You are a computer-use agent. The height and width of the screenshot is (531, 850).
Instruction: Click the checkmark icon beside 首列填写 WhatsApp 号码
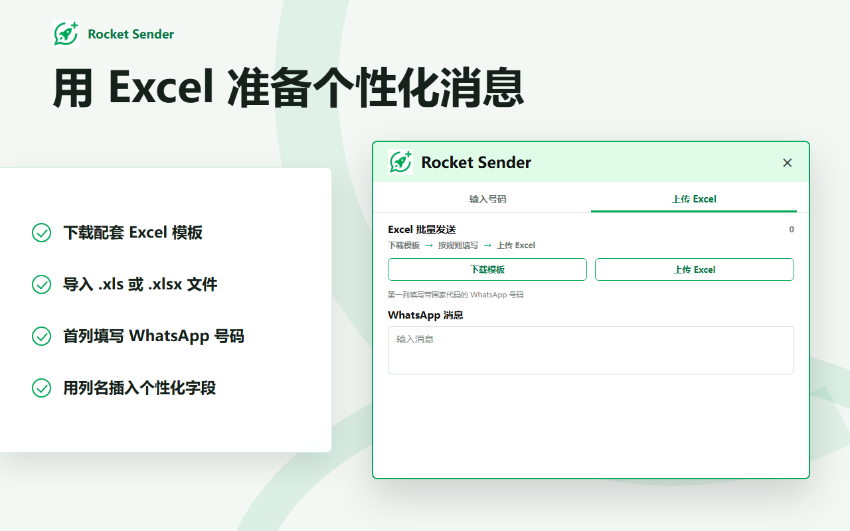tap(42, 337)
